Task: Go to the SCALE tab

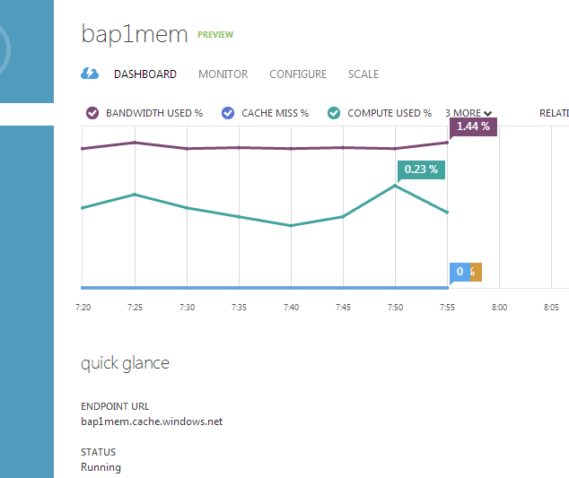Action: (x=363, y=74)
